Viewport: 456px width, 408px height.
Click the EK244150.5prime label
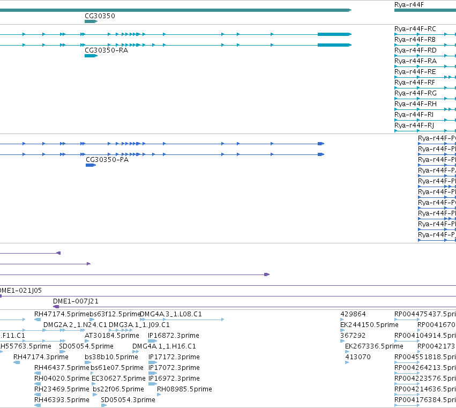point(369,325)
